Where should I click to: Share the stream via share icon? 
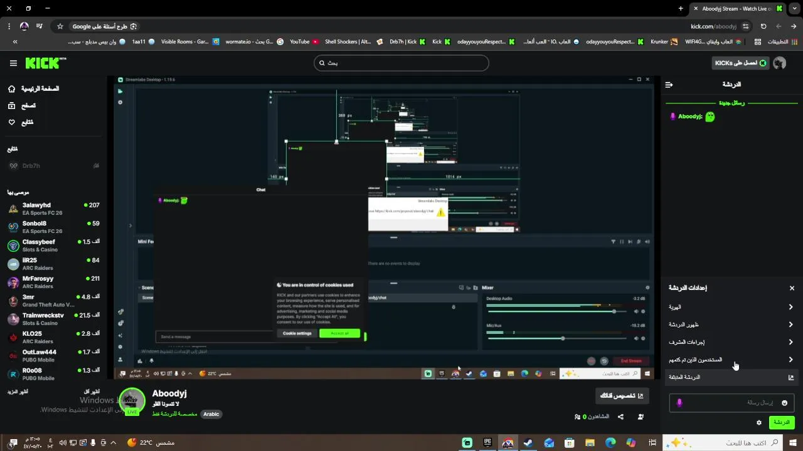coord(620,417)
